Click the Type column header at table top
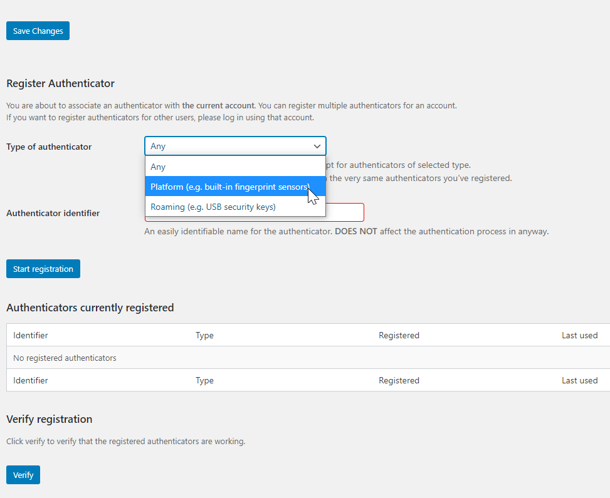Screen dimensions: 610x498 (x=204, y=335)
